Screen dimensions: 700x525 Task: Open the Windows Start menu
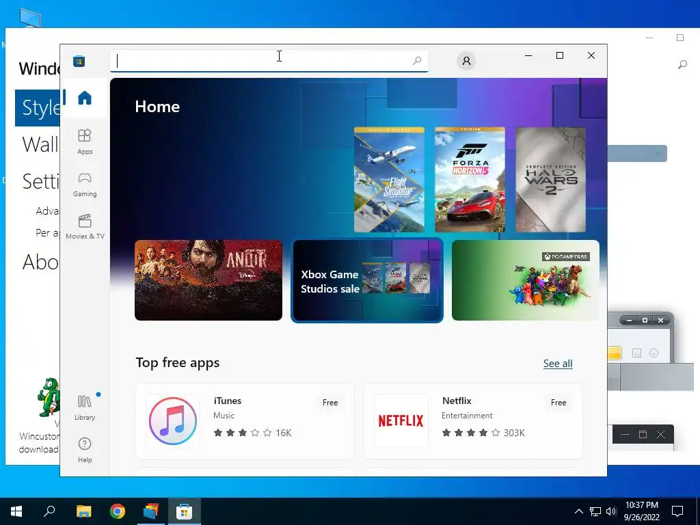(16, 511)
